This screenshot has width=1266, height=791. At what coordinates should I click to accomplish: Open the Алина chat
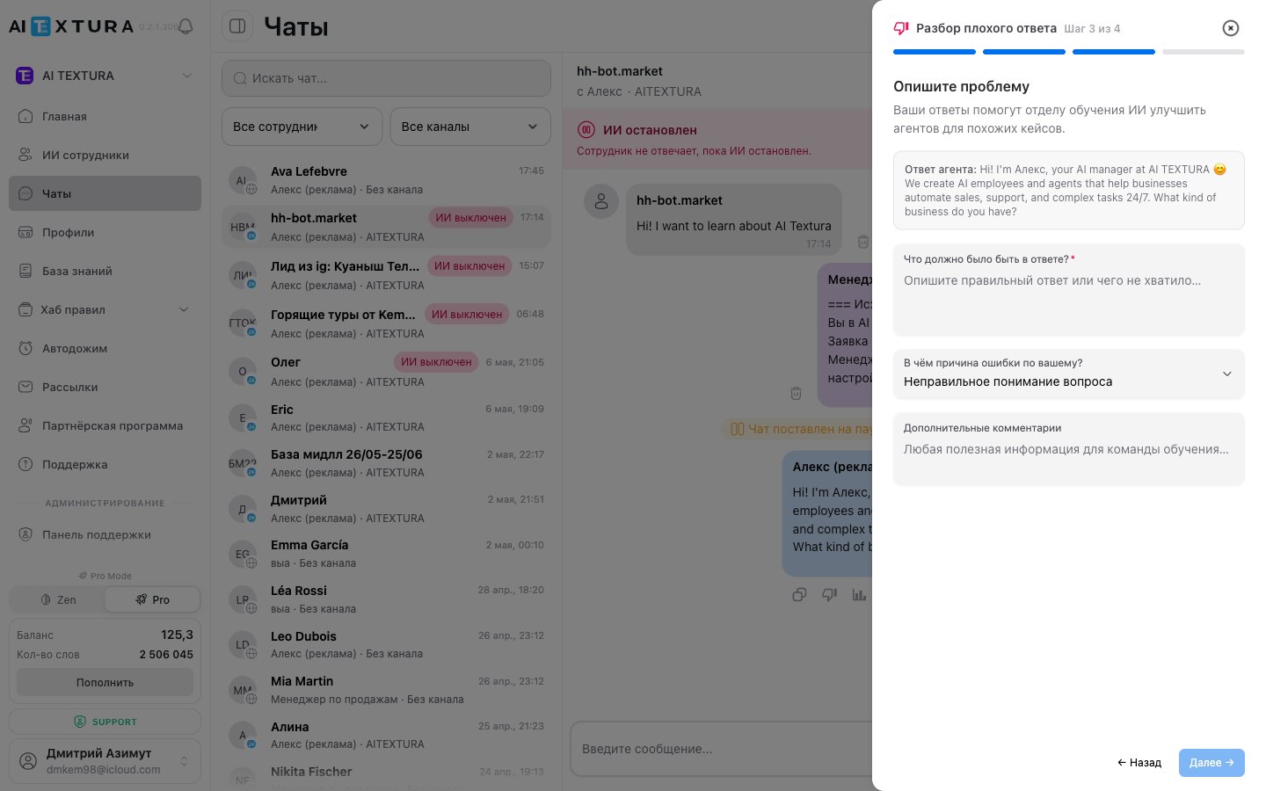386,736
